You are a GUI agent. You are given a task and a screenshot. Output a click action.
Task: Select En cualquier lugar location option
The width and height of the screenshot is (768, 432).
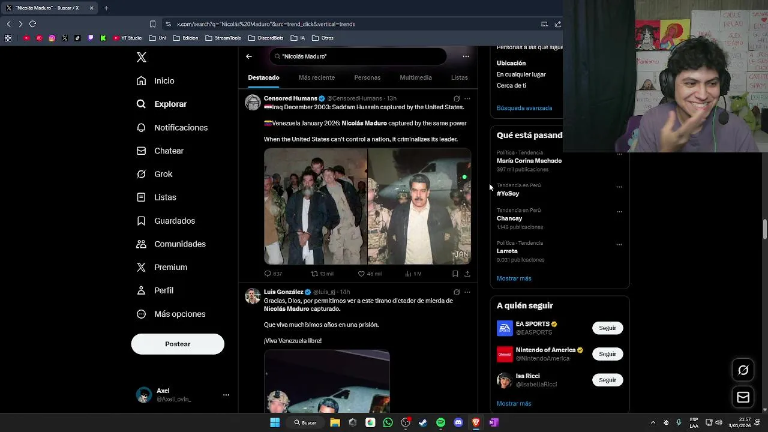[521, 74]
